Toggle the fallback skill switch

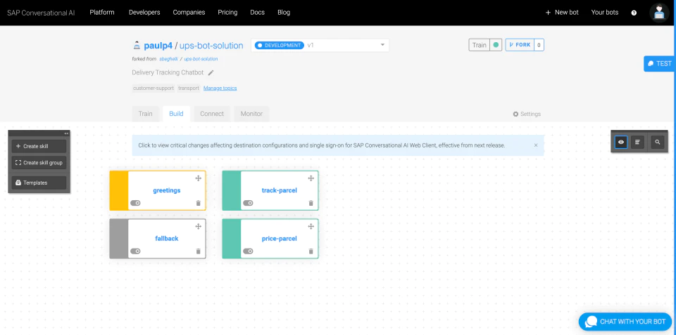(135, 251)
